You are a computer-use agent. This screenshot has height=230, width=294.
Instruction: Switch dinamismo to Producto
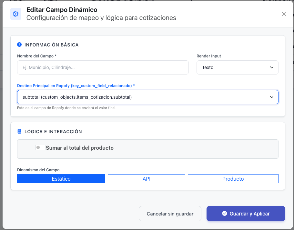(x=233, y=179)
